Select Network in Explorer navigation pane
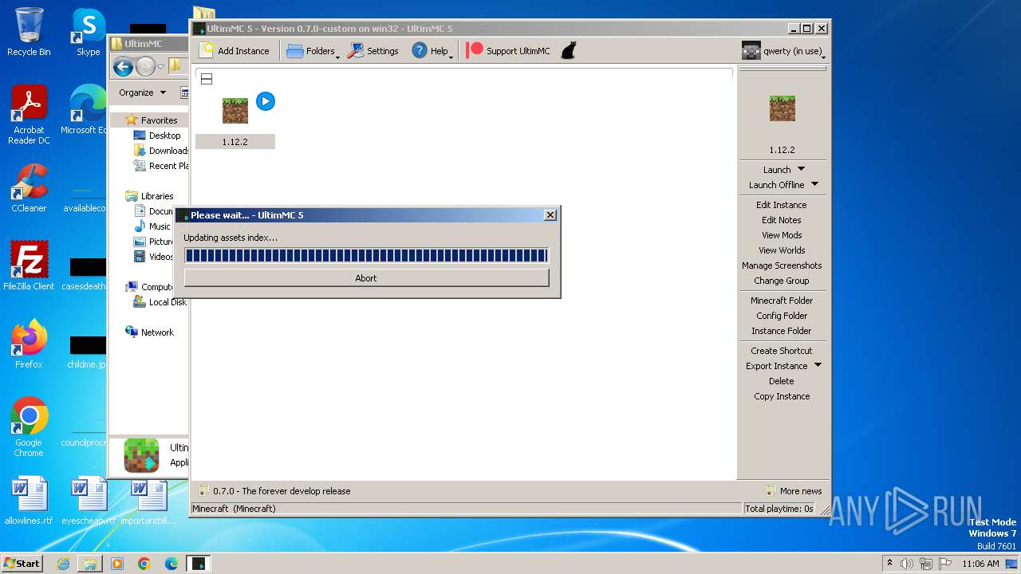Viewport: 1021px width, 574px height. (x=156, y=332)
